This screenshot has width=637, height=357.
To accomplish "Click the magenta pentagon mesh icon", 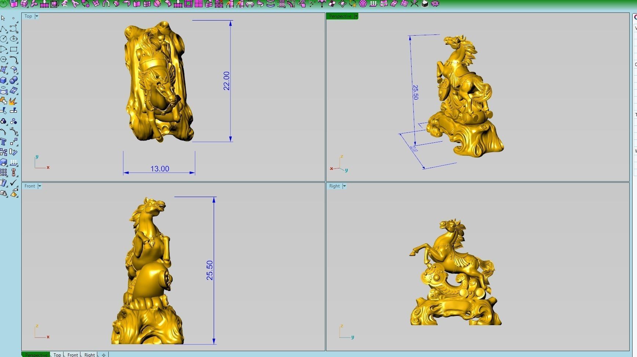I will pos(363,4).
